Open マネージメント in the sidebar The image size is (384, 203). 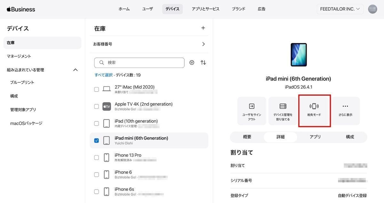19,56
